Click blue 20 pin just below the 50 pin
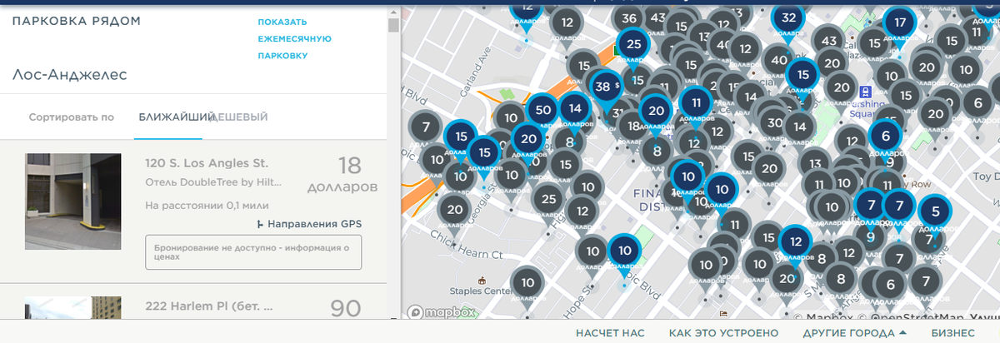The width and height of the screenshot is (1000, 343). pyautogui.click(x=527, y=139)
